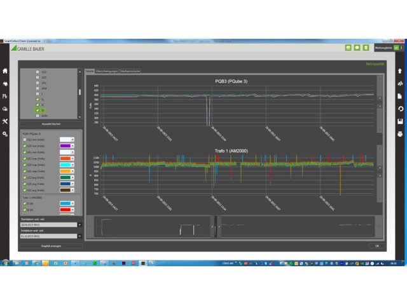Switch to the Interharmonische tab

(130, 71)
